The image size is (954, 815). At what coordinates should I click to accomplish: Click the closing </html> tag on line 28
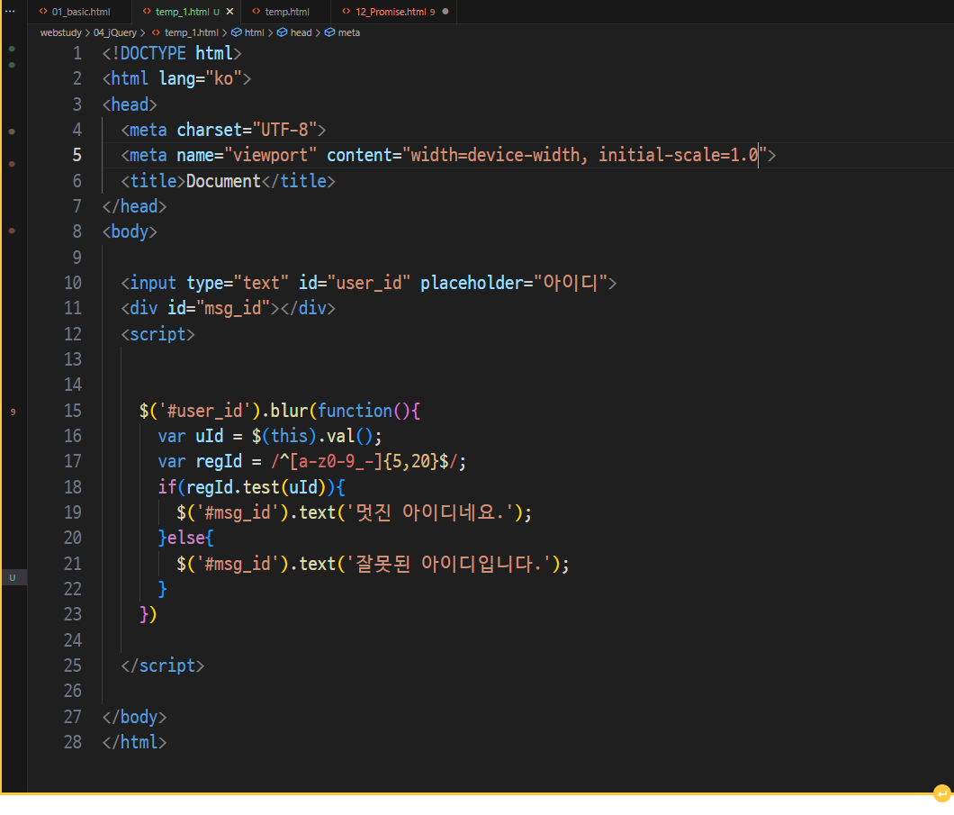tap(134, 742)
